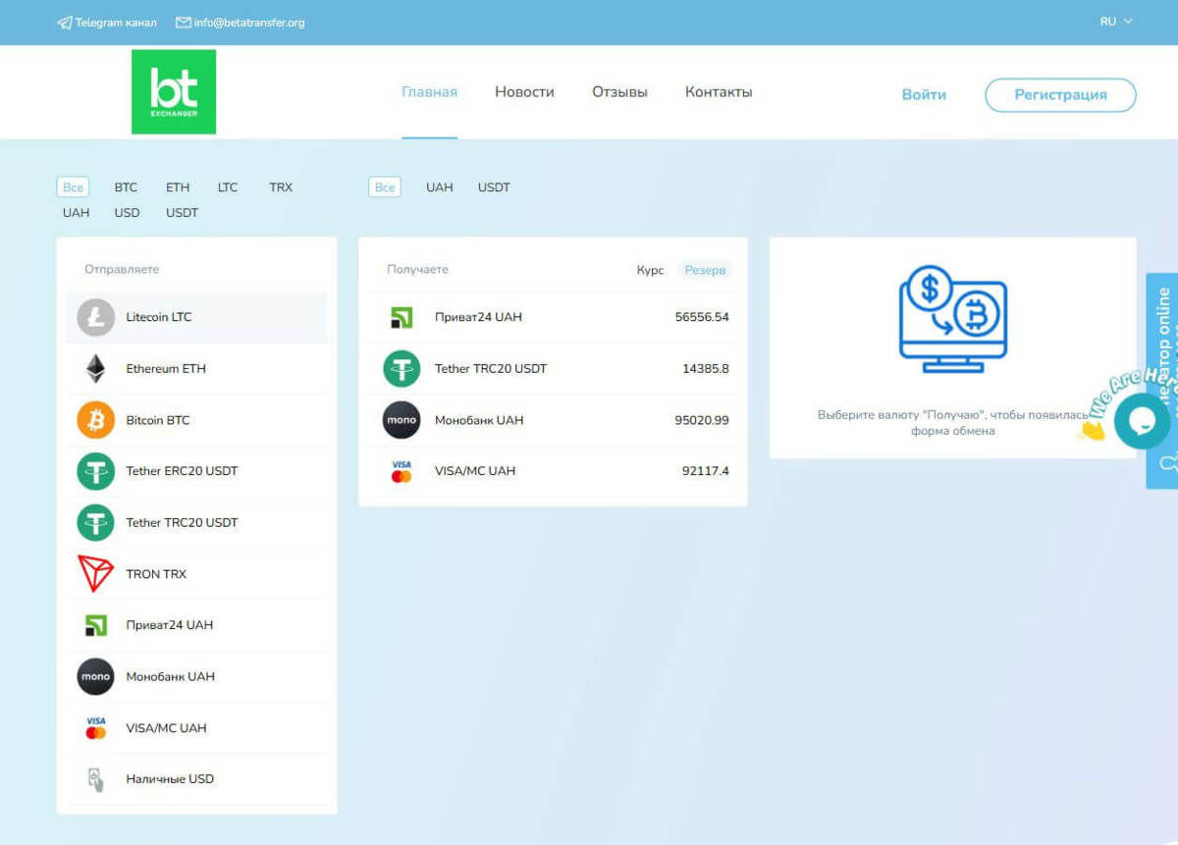Image resolution: width=1178 pixels, height=845 pixels.
Task: Filter sending currencies by BTC
Action: coord(126,187)
